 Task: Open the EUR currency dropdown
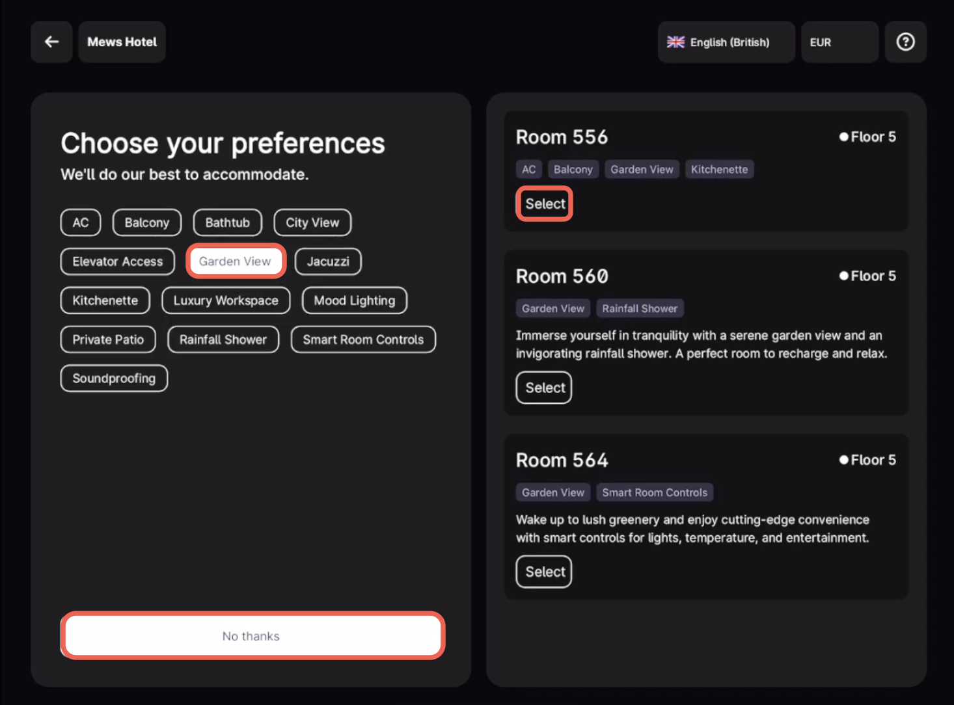[839, 42]
